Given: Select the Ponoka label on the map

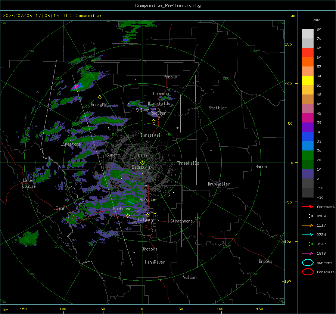Looking at the screenshot, I should (x=170, y=77).
